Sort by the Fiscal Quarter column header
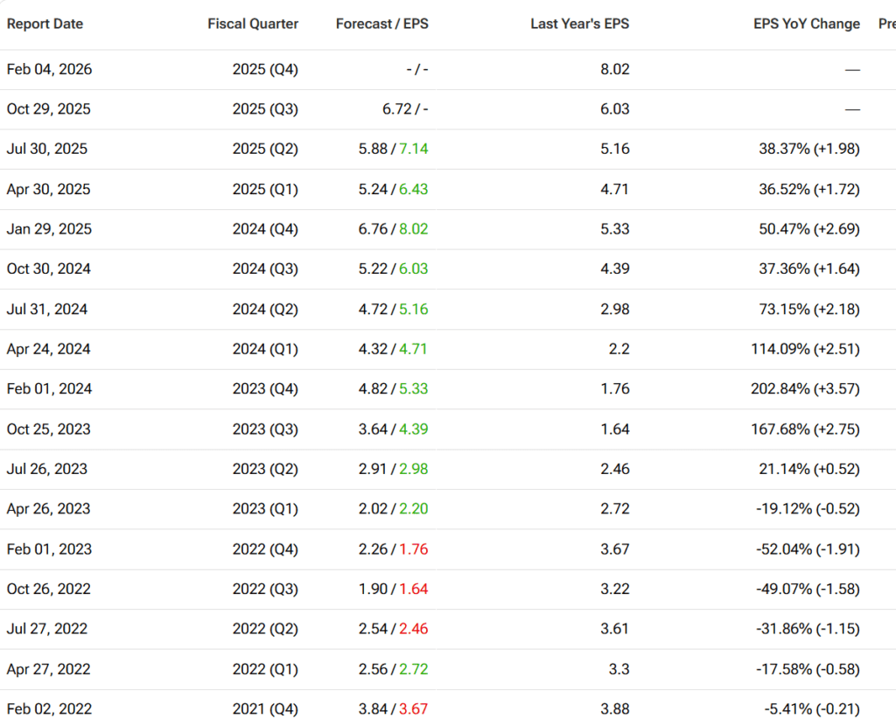Image resolution: width=896 pixels, height=726 pixels. pos(253,24)
